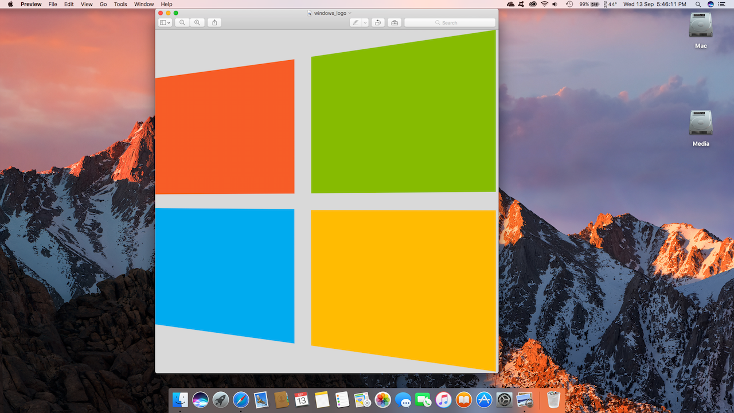Click the Search field in Preview toolbar
Viewport: 734px width, 413px height.
450,22
